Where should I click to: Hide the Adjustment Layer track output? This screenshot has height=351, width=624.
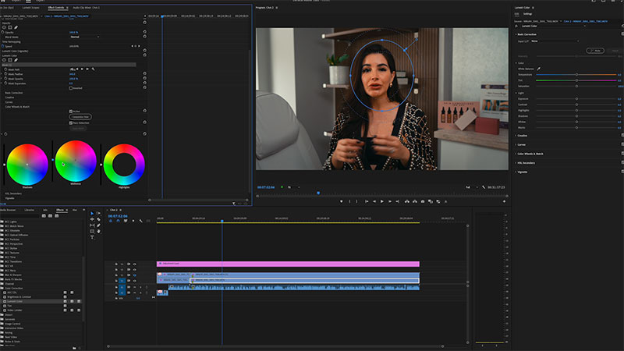pyautogui.click(x=134, y=264)
